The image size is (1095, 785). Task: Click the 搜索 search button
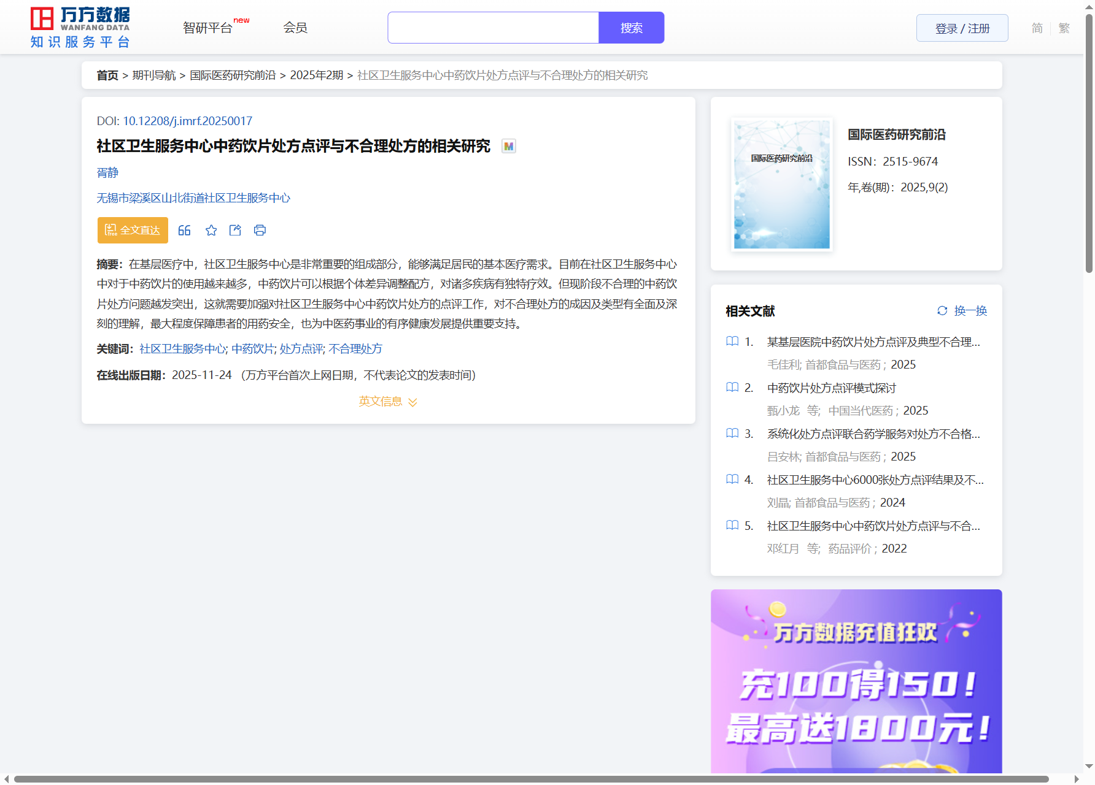631,28
